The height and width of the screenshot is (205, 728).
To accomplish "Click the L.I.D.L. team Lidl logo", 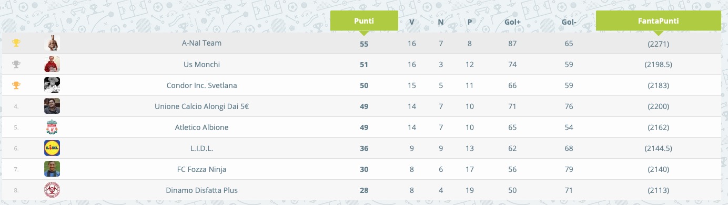I will (52, 148).
